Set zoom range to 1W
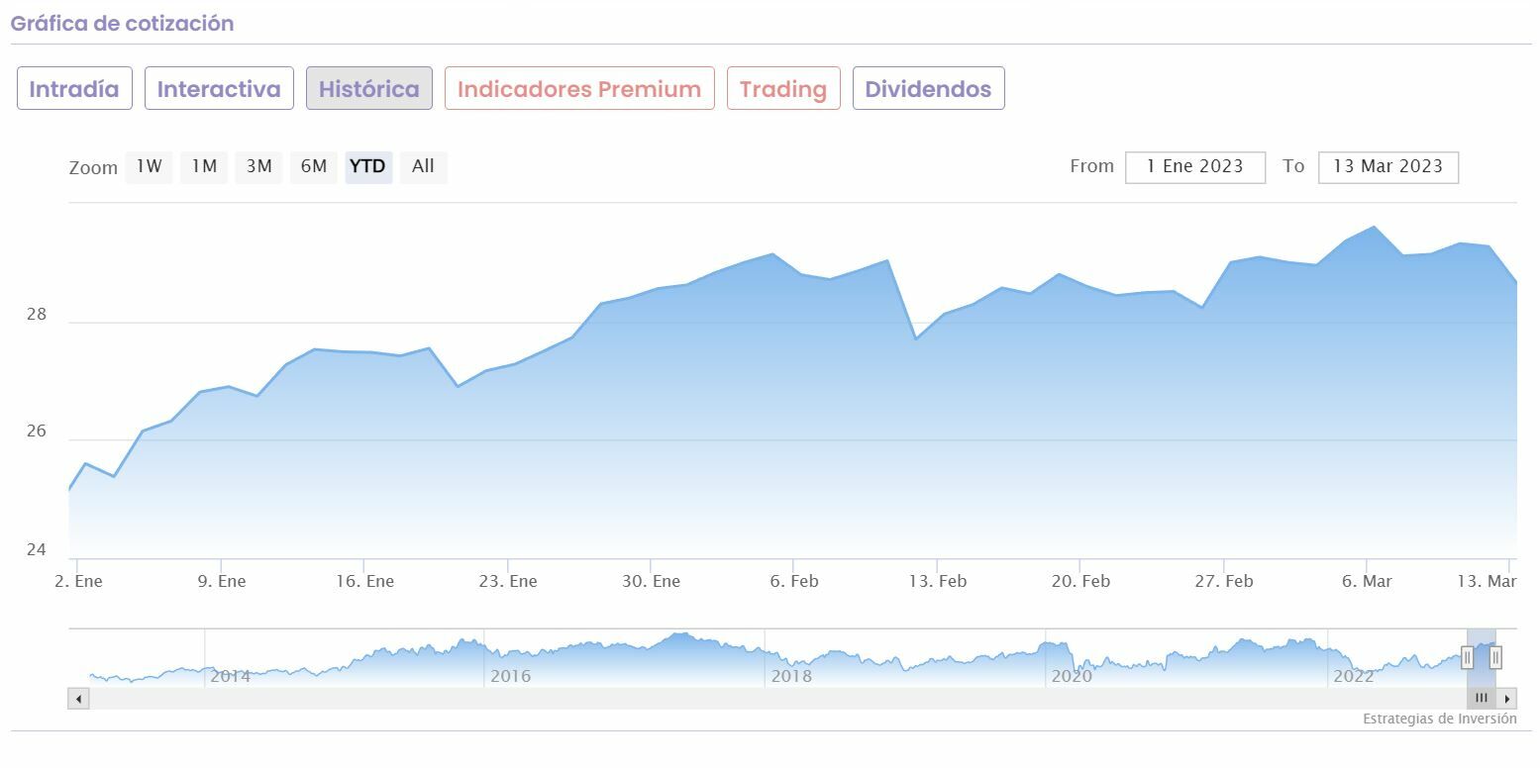1540x768 pixels. pyautogui.click(x=149, y=167)
